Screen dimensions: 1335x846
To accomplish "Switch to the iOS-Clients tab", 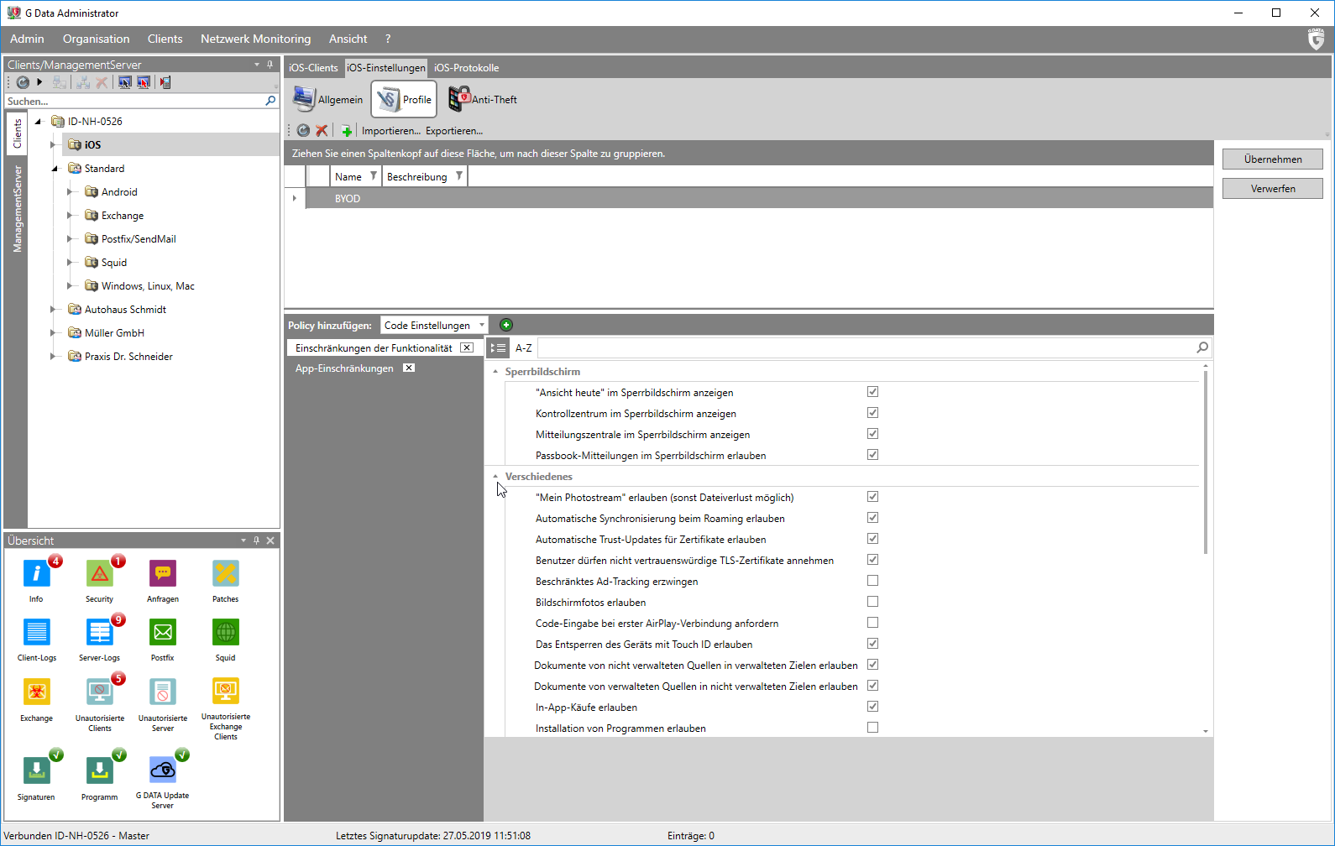I will tap(313, 68).
